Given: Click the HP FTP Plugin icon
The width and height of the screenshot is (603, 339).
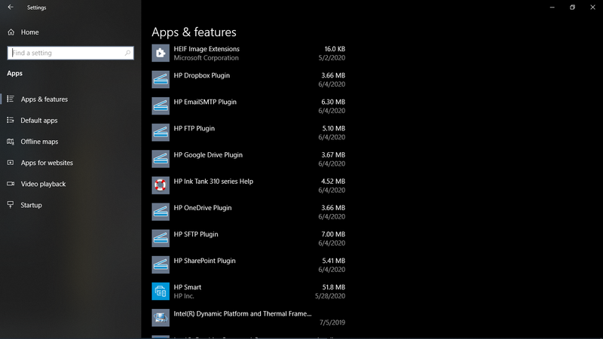Looking at the screenshot, I should 161,133.
